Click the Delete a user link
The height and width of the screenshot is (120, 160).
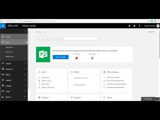(46, 81)
